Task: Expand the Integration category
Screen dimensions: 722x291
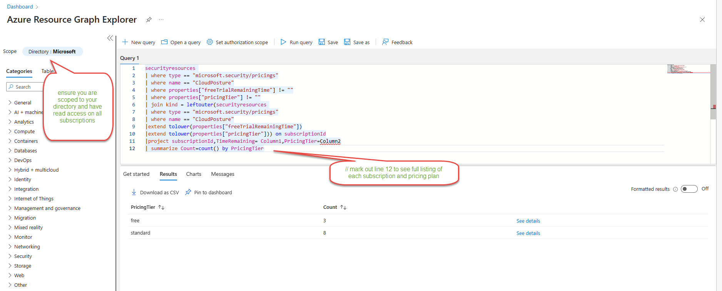Action: pyautogui.click(x=10, y=189)
